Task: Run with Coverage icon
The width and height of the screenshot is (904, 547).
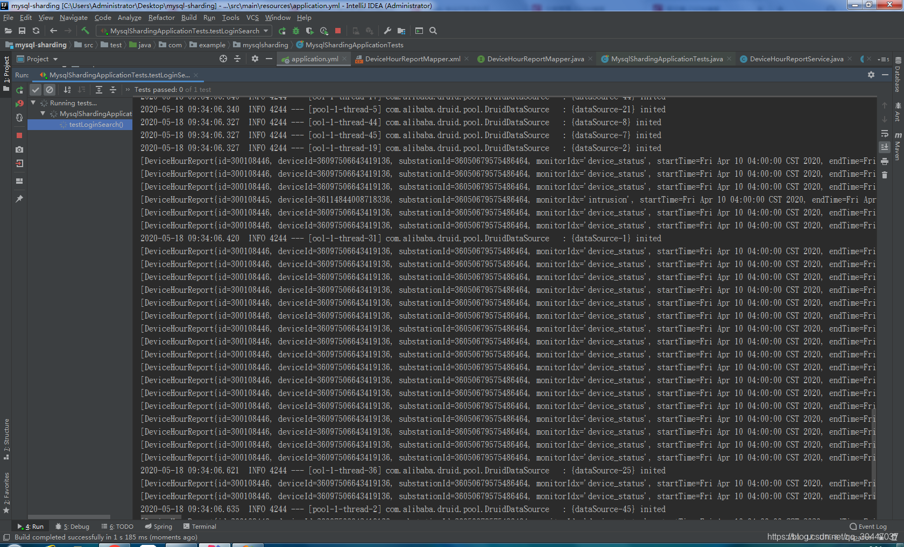Action: [310, 31]
